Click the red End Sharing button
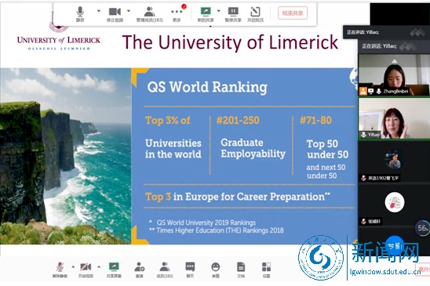Viewport: 430px width, 286px height. (x=293, y=13)
